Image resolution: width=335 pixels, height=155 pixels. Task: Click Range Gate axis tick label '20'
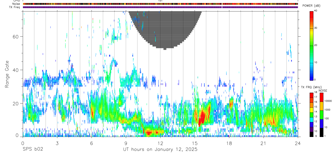[x=16, y=103]
